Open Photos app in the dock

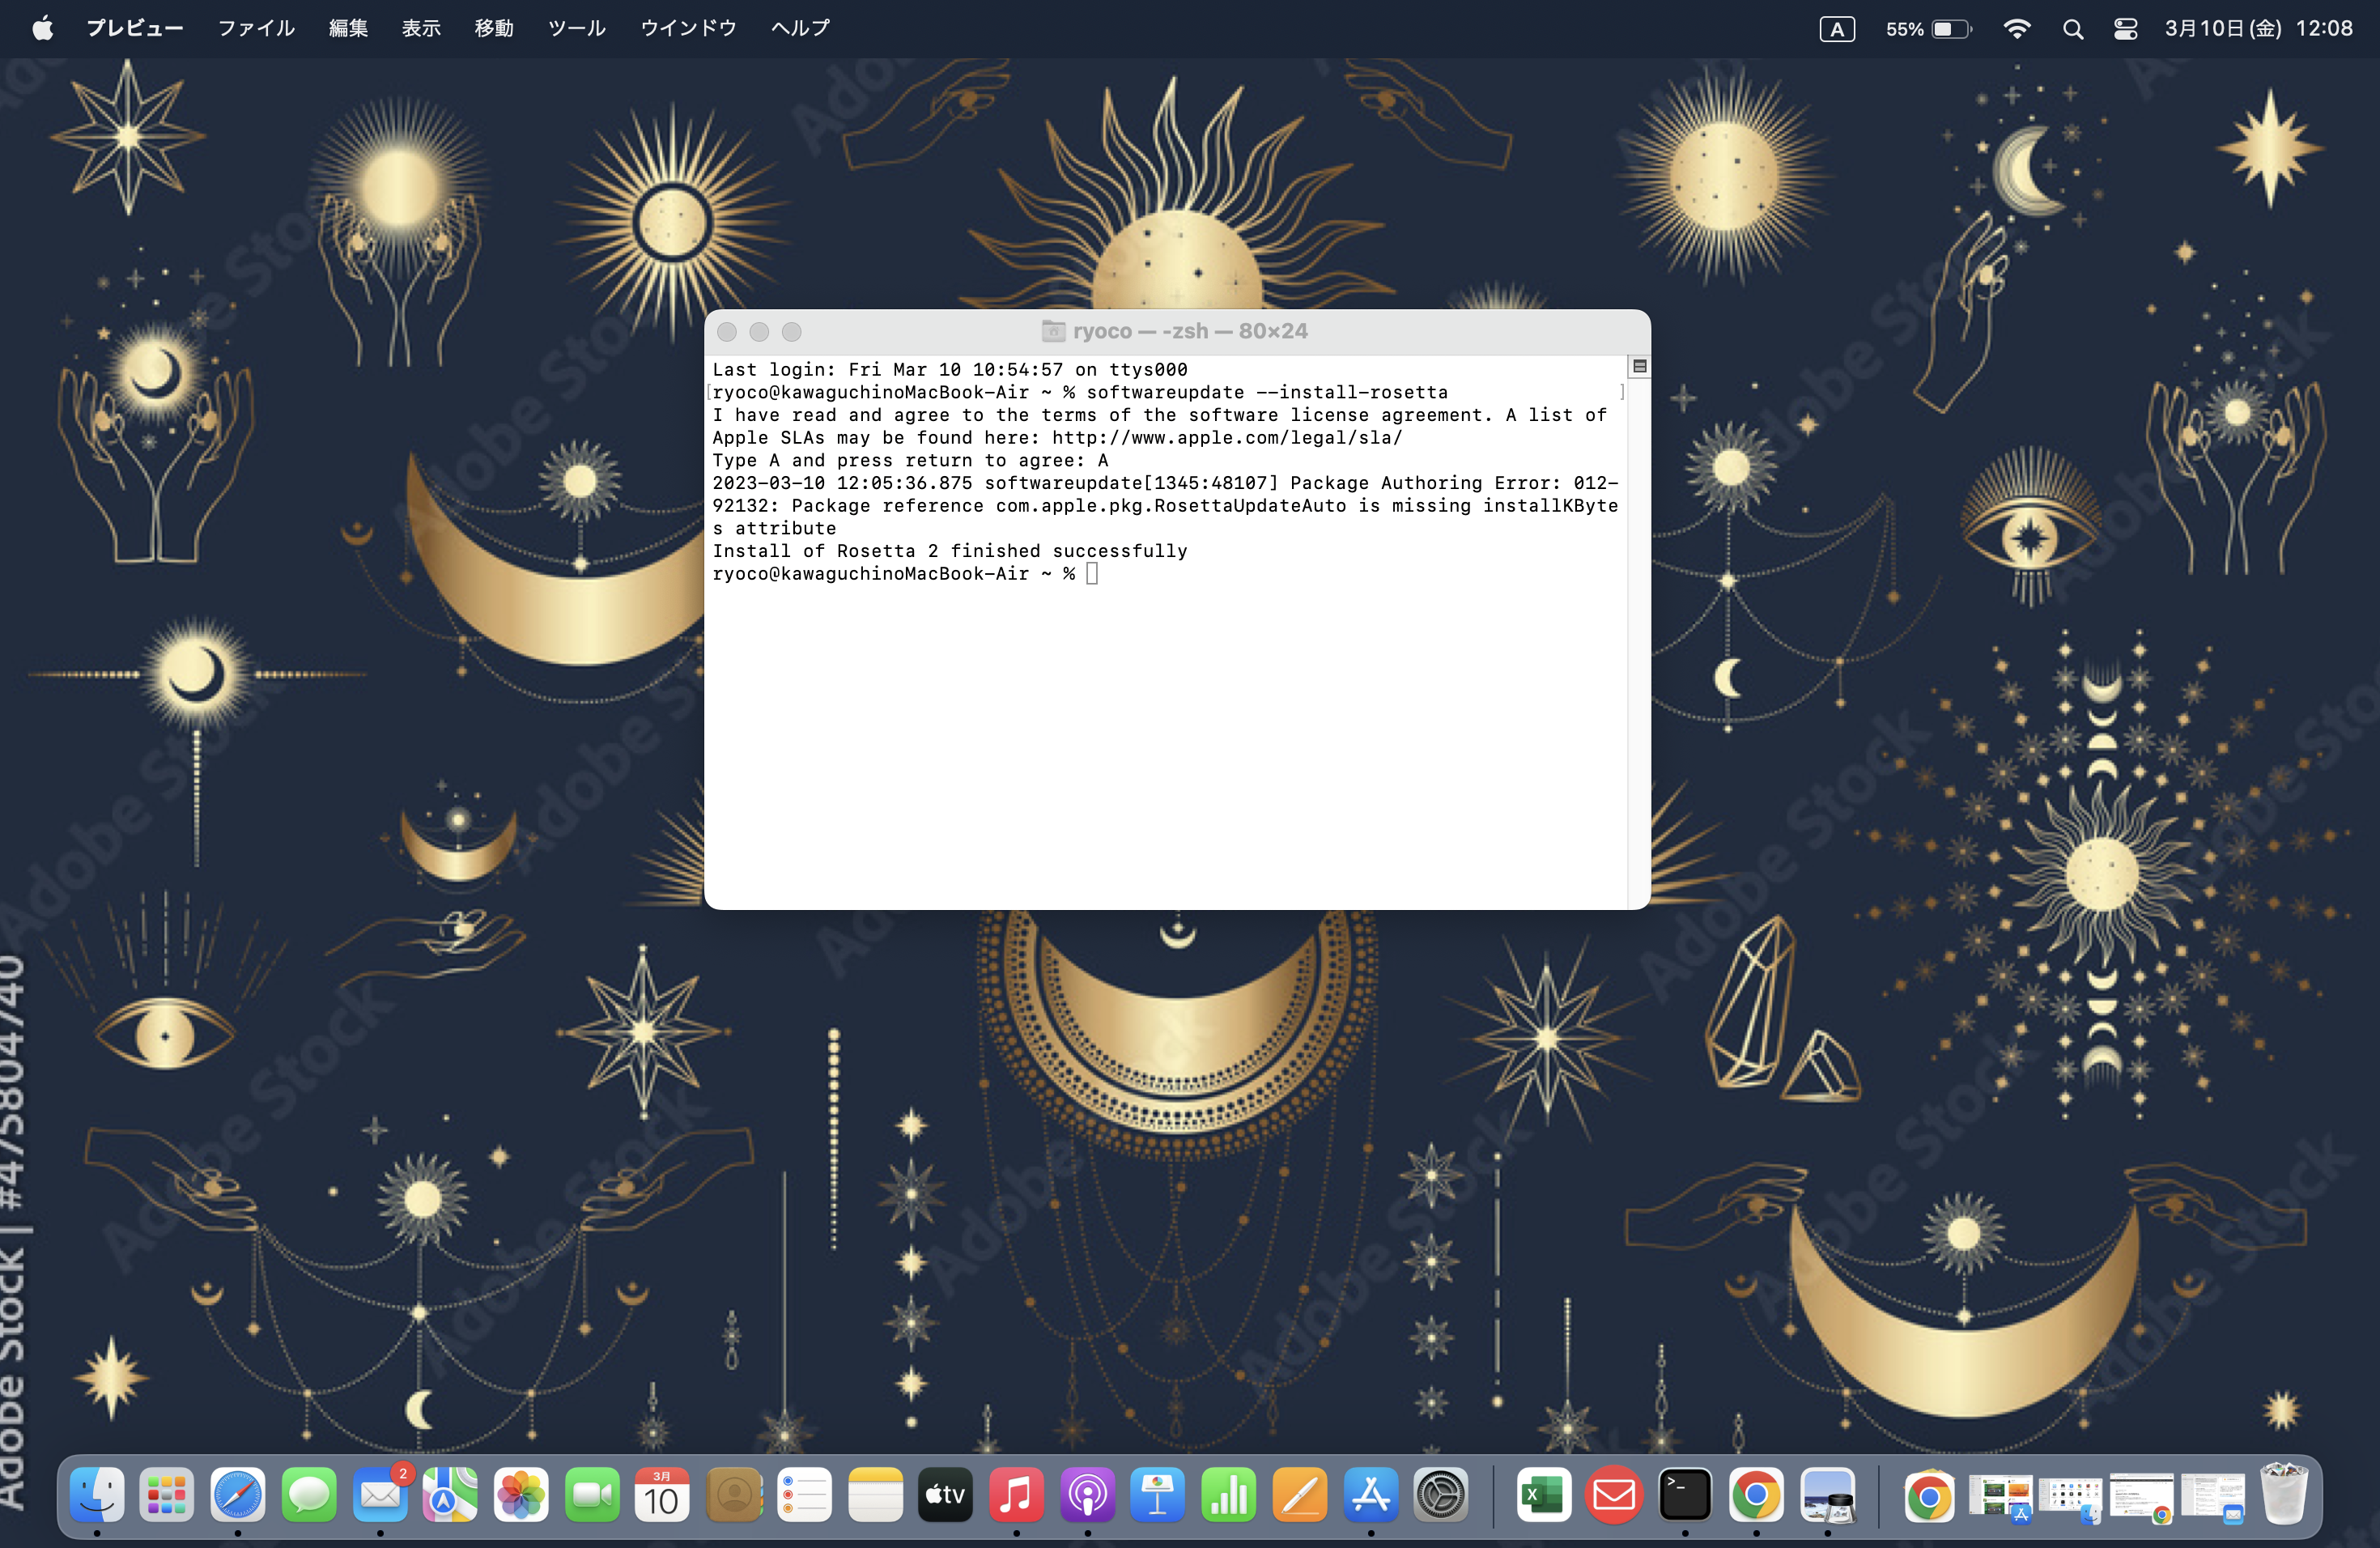click(x=521, y=1496)
